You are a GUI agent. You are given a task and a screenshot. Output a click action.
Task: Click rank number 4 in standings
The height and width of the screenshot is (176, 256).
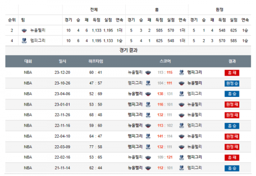click(12, 41)
